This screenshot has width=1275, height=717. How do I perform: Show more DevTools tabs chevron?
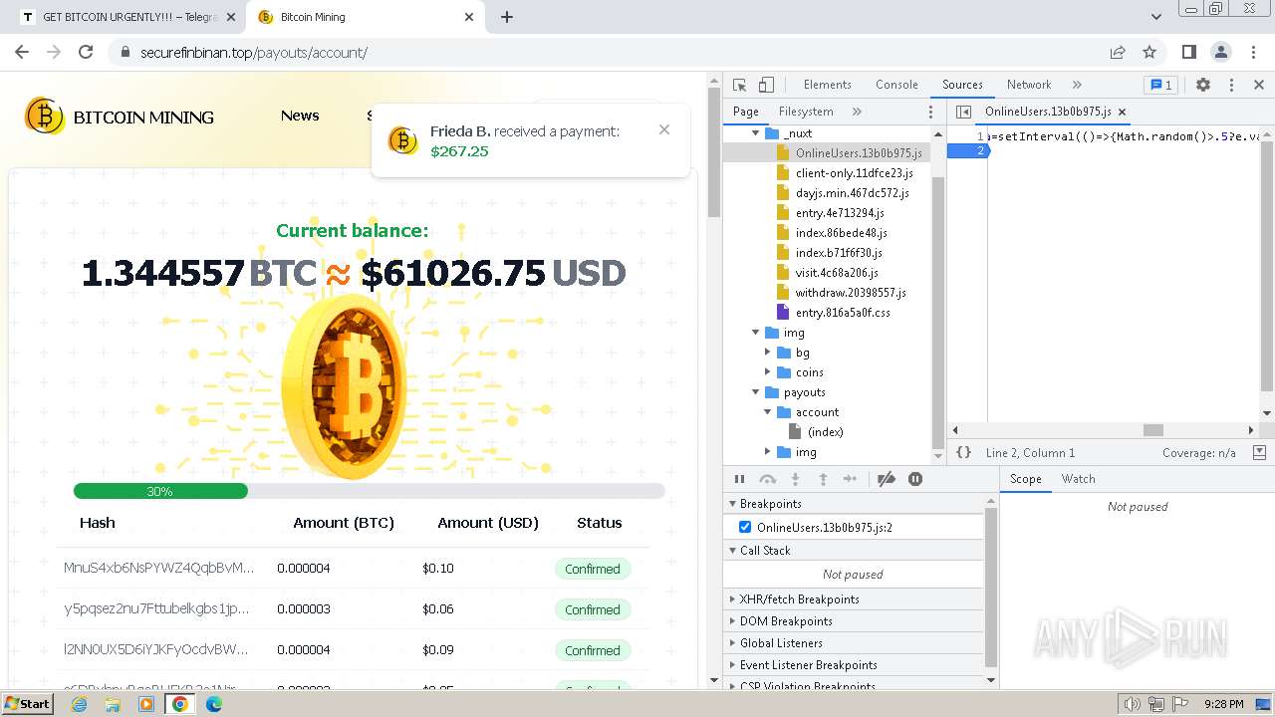(x=1077, y=85)
